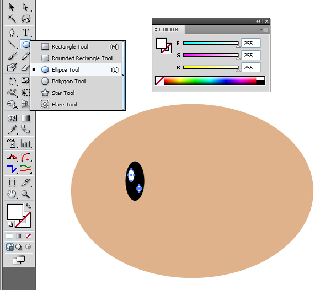
Task: Choose Ellipse Tool from the flyout
Action: pyautogui.click(x=76, y=69)
